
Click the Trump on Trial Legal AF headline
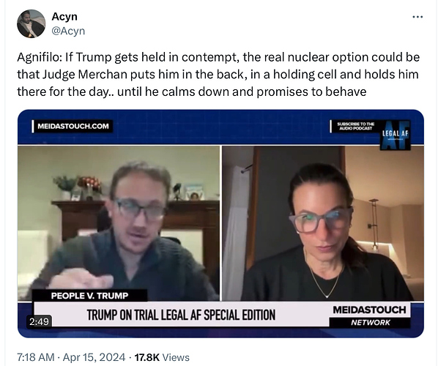[x=181, y=315]
